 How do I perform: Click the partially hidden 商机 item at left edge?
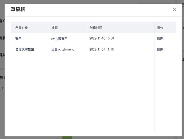[x=2, y=38]
